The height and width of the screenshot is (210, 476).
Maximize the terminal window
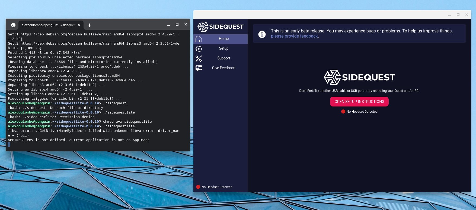coord(177,24)
